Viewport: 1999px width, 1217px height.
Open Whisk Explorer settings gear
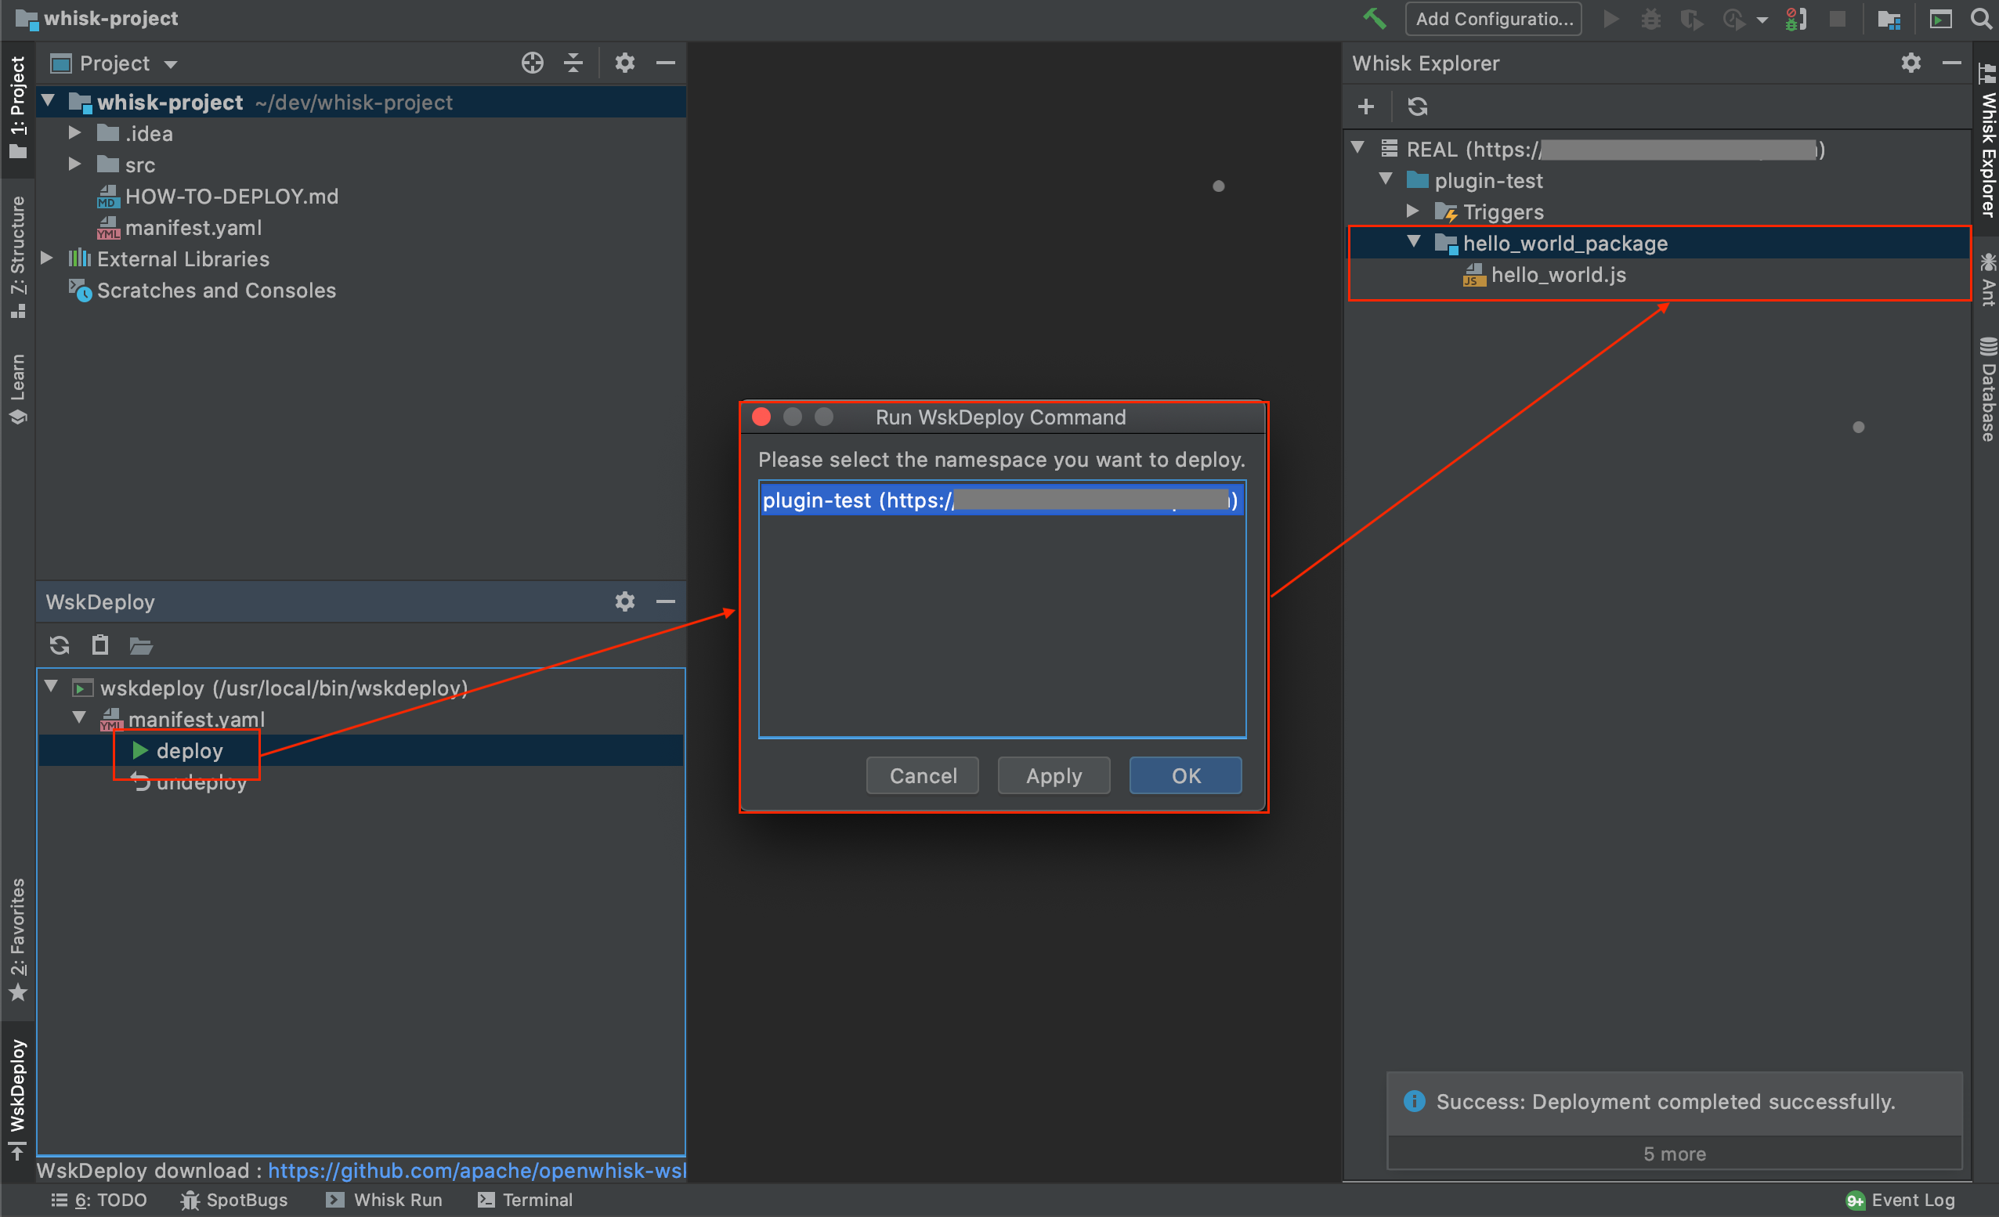point(1911,63)
